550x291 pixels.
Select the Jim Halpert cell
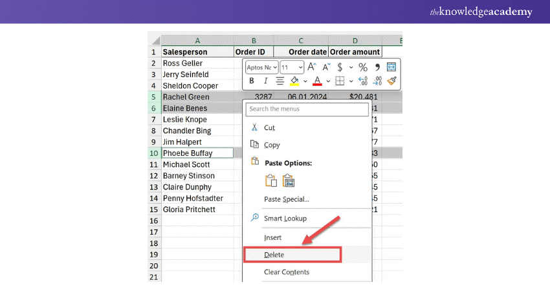pyautogui.click(x=197, y=142)
